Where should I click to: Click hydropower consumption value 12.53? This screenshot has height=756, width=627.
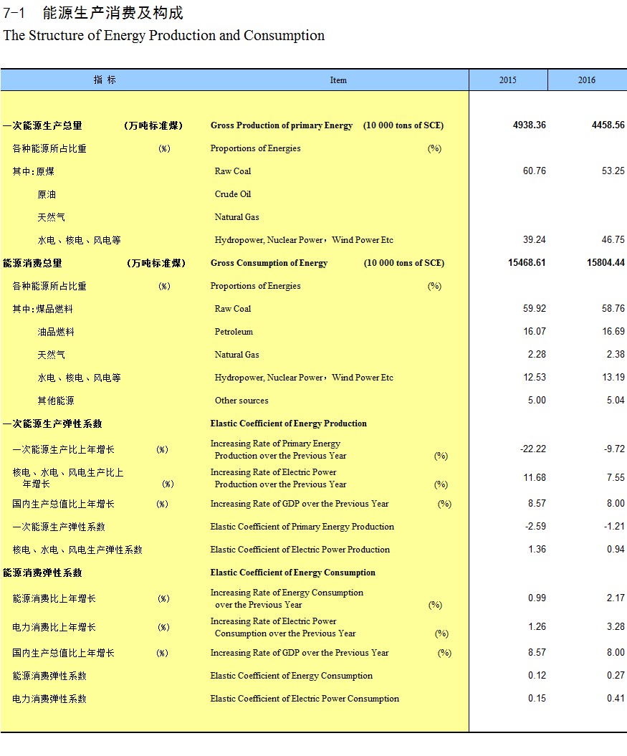[535, 377]
